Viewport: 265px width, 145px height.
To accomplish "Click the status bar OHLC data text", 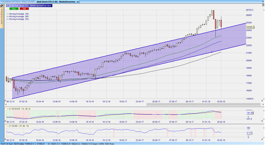I will click(81, 144).
